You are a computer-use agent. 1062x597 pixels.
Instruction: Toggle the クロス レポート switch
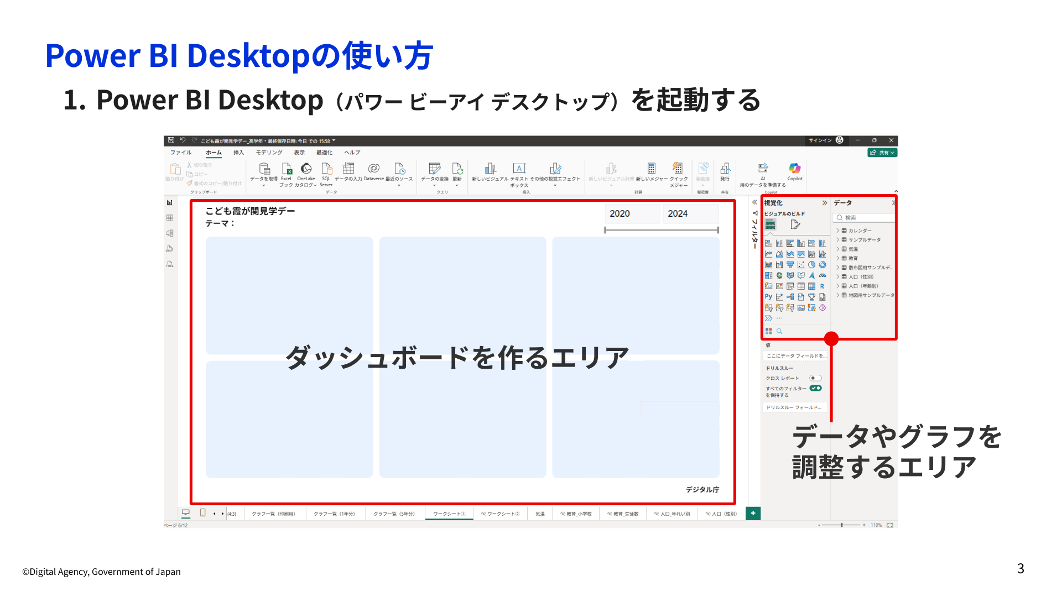point(816,378)
